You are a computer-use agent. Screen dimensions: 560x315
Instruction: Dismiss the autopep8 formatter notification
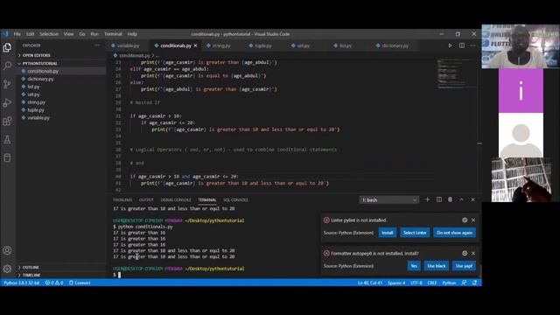tap(473, 253)
